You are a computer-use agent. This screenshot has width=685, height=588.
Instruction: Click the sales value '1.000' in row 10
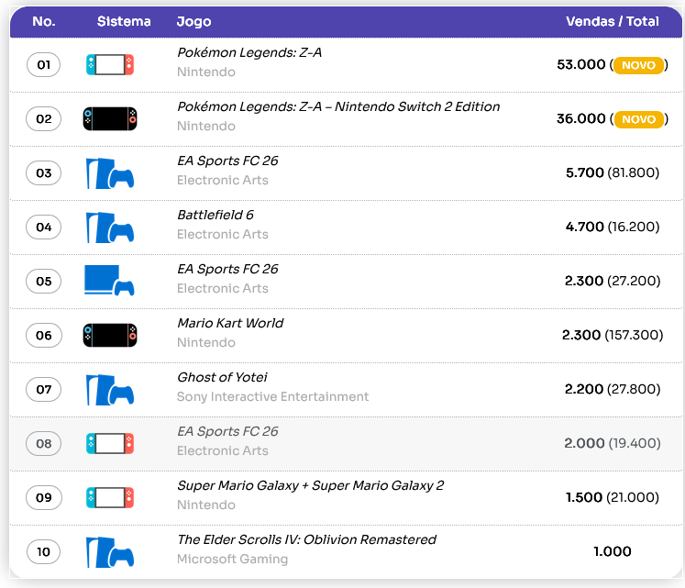(x=613, y=551)
